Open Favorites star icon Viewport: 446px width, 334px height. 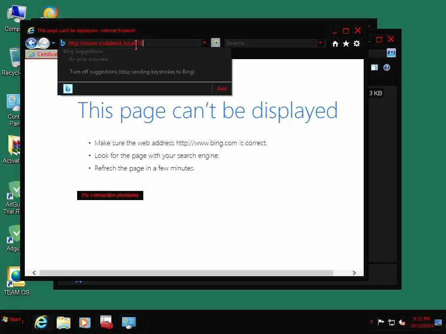[346, 43]
